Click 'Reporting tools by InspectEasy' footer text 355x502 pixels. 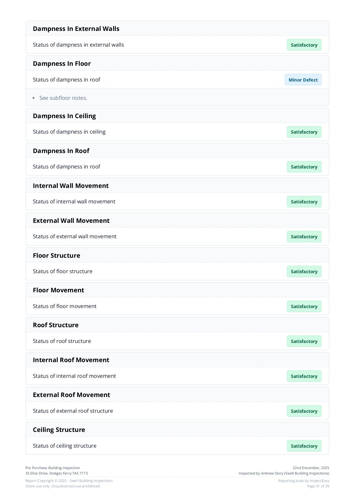pyautogui.click(x=304, y=481)
